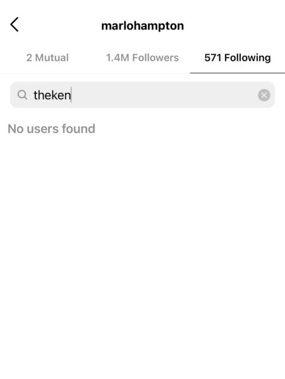Remove the 'theken' query with the clear button
Image resolution: width=285 pixels, height=379 pixels.
click(x=264, y=95)
